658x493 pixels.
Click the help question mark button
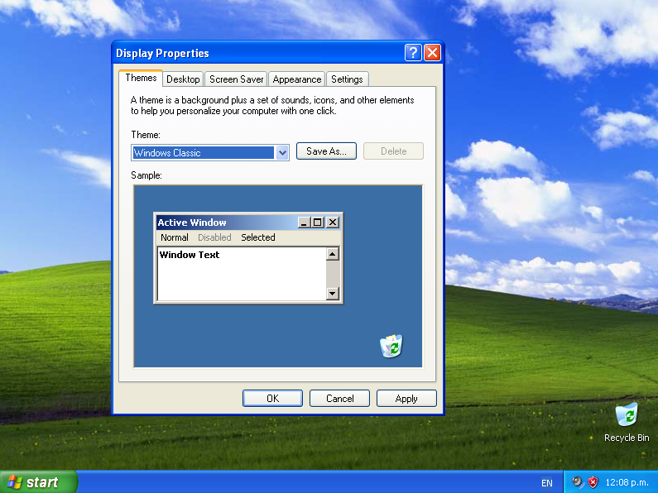pyautogui.click(x=413, y=53)
